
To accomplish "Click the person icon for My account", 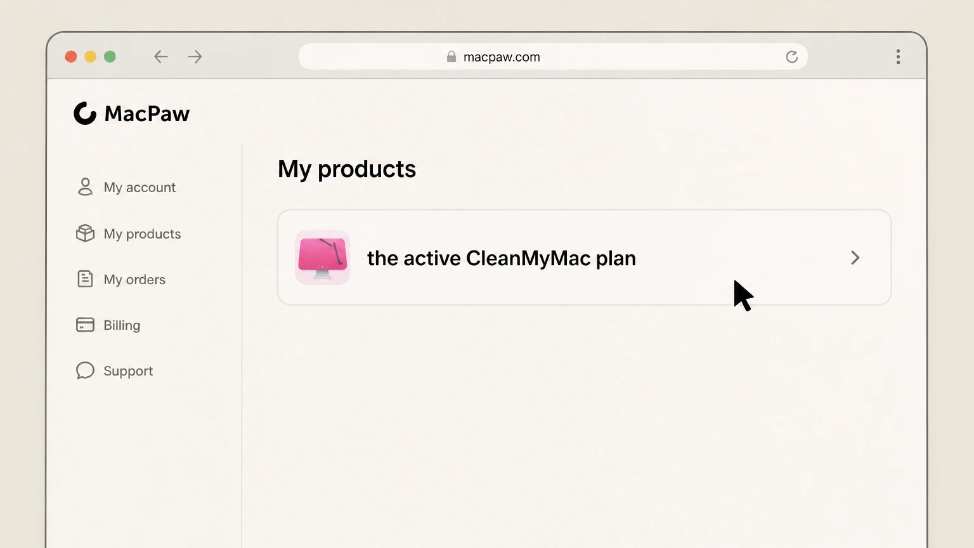I will pos(85,187).
